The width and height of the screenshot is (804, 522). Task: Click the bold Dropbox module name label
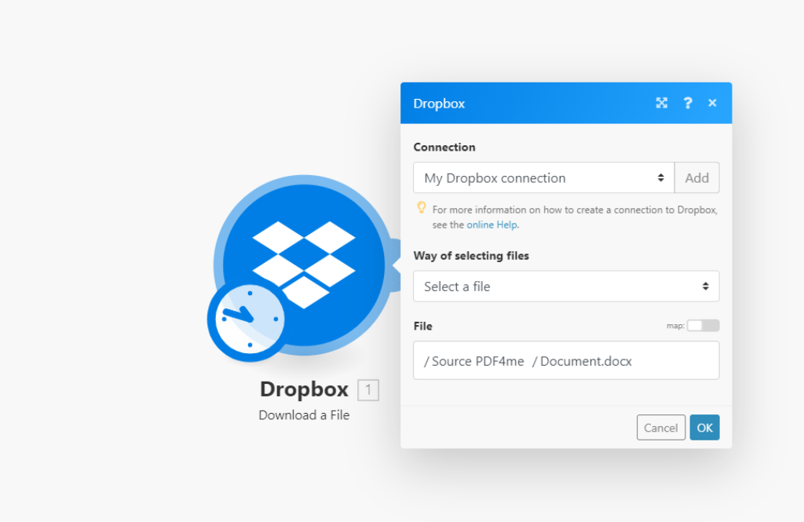click(304, 389)
